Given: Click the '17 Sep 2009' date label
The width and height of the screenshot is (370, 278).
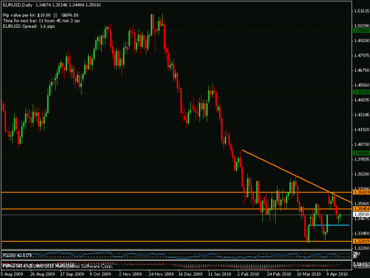Looking at the screenshot, I should pos(72,274).
